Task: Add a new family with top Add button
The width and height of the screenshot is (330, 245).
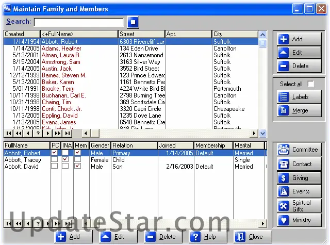Action: pyautogui.click(x=299, y=39)
